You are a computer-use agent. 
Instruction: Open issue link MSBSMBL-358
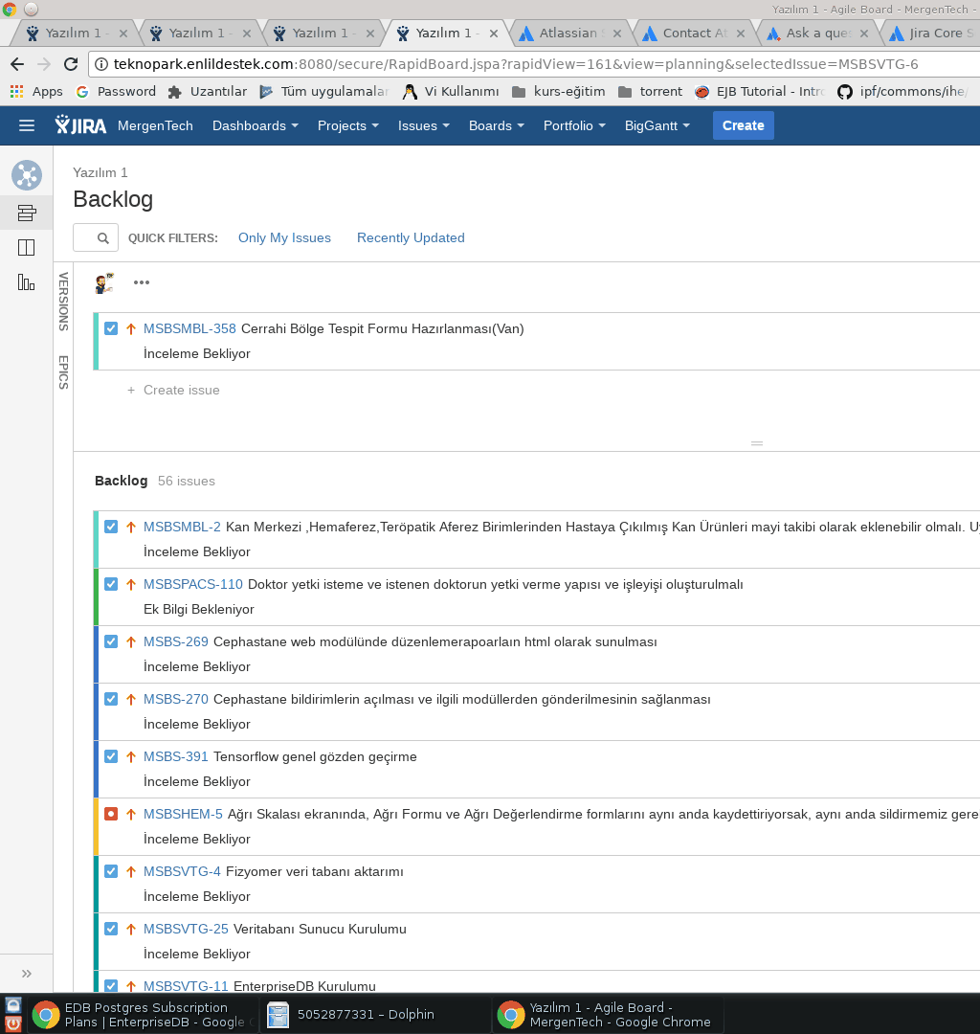(189, 328)
